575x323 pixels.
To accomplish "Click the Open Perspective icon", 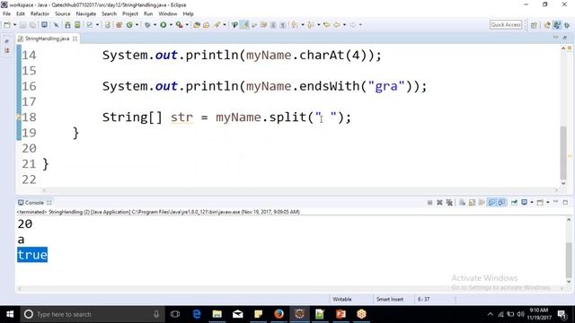I will 534,25.
